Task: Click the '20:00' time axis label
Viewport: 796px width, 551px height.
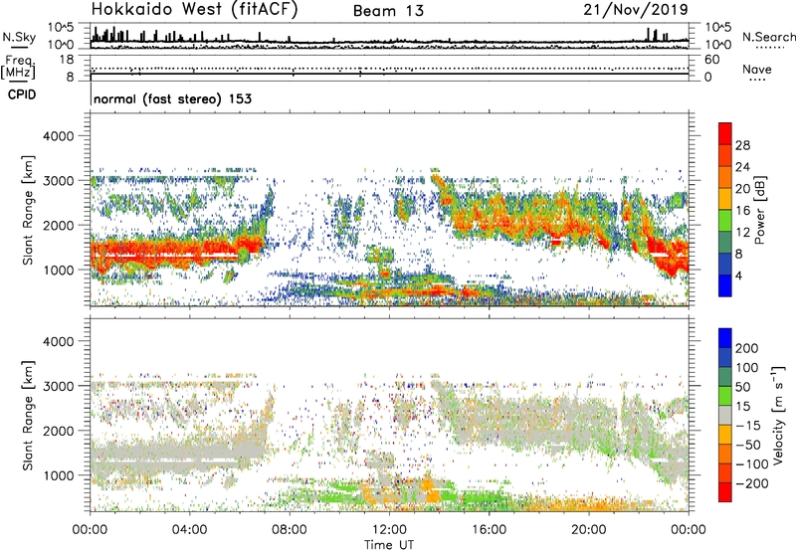Action: pyautogui.click(x=589, y=530)
